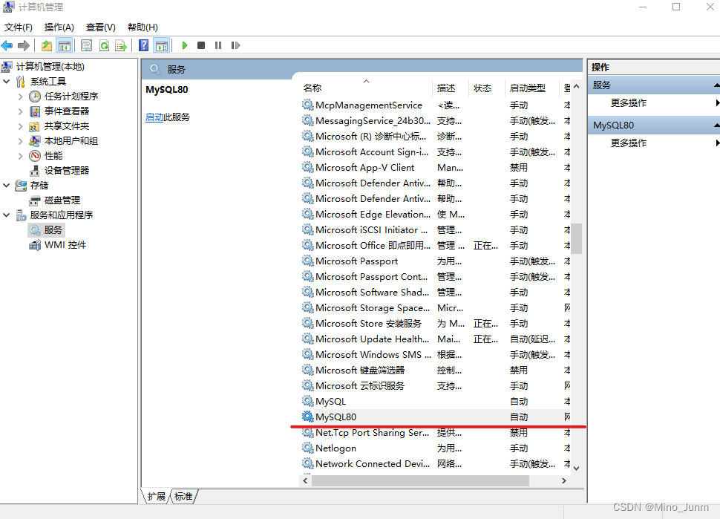Click the green Start Service toolbar icon
Screen dimensions: 720x519
pyautogui.click(x=184, y=45)
